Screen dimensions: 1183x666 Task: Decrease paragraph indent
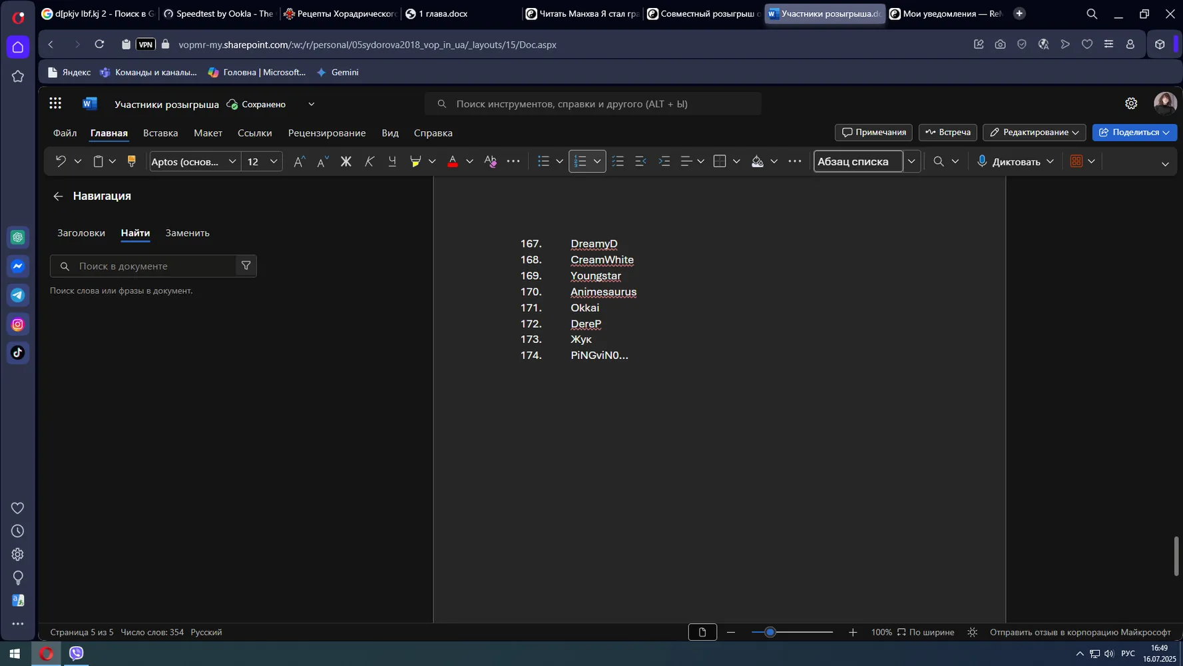(640, 161)
